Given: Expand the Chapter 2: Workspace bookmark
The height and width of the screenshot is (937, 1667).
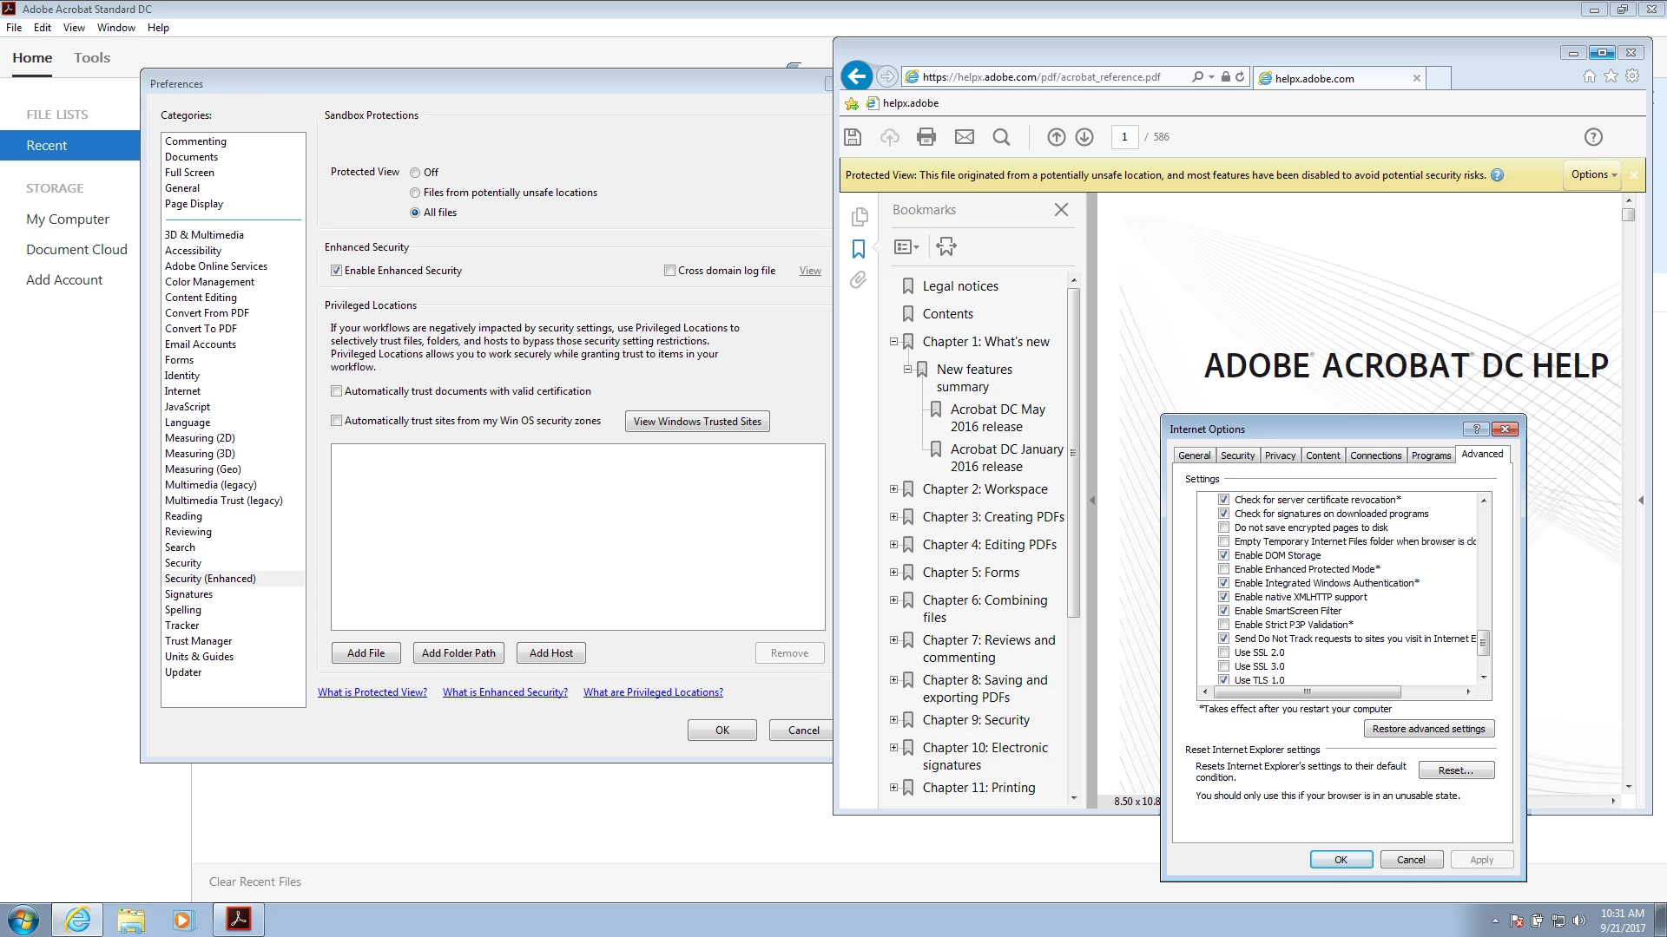Looking at the screenshot, I should (893, 489).
